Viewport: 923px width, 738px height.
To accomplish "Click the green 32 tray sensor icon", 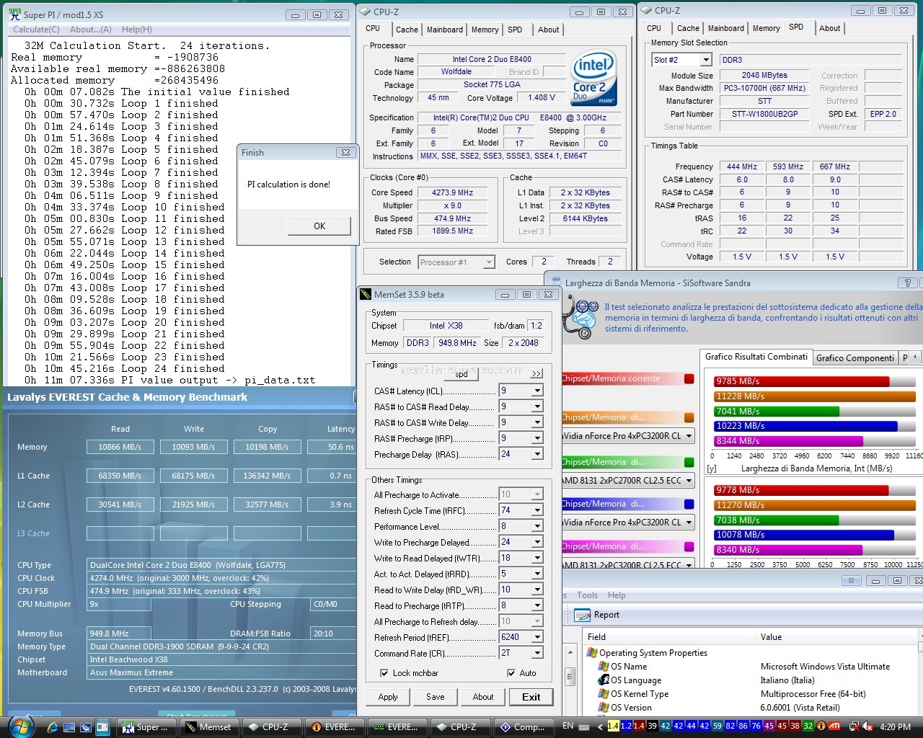I will tap(808, 726).
